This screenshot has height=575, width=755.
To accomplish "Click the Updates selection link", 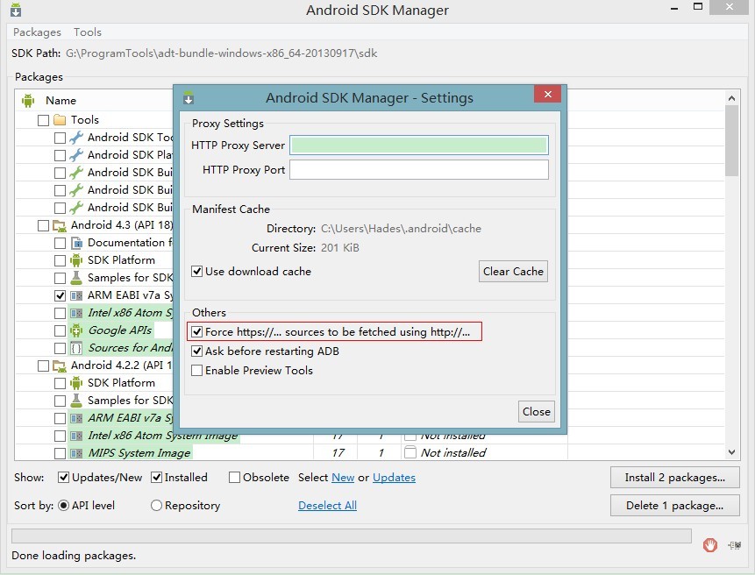I will pyautogui.click(x=394, y=478).
